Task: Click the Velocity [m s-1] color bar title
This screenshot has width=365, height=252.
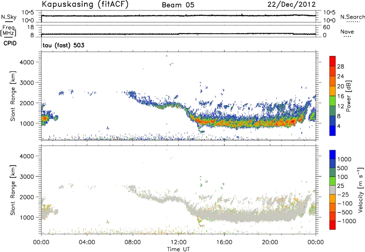Action: click(x=360, y=190)
